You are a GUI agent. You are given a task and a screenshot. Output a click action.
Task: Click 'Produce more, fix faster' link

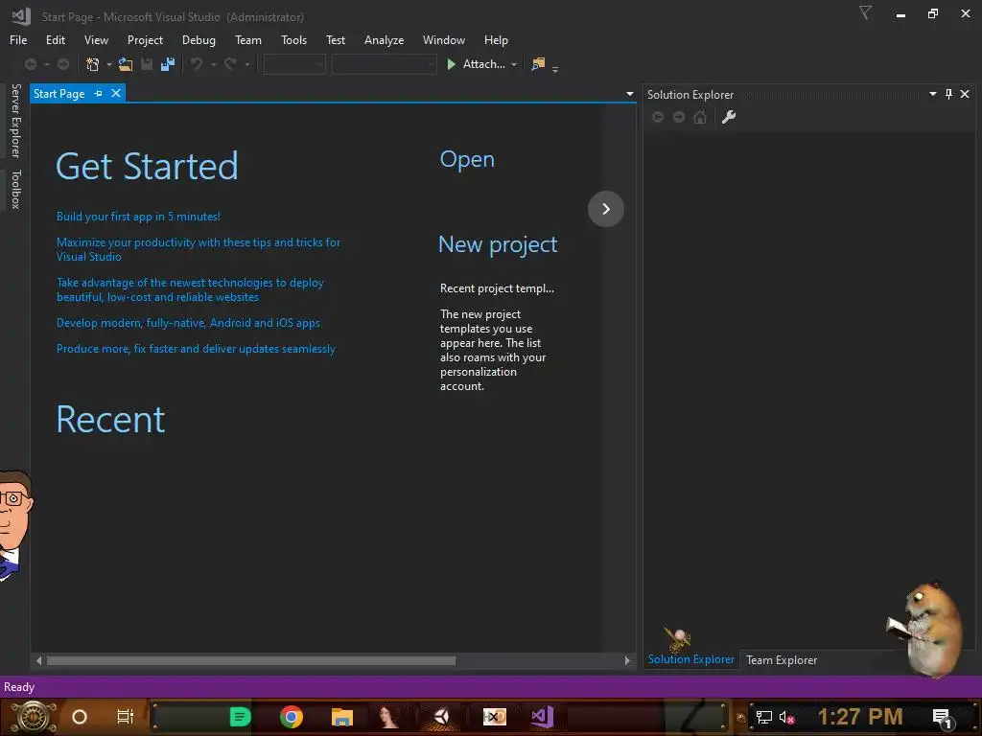click(196, 349)
